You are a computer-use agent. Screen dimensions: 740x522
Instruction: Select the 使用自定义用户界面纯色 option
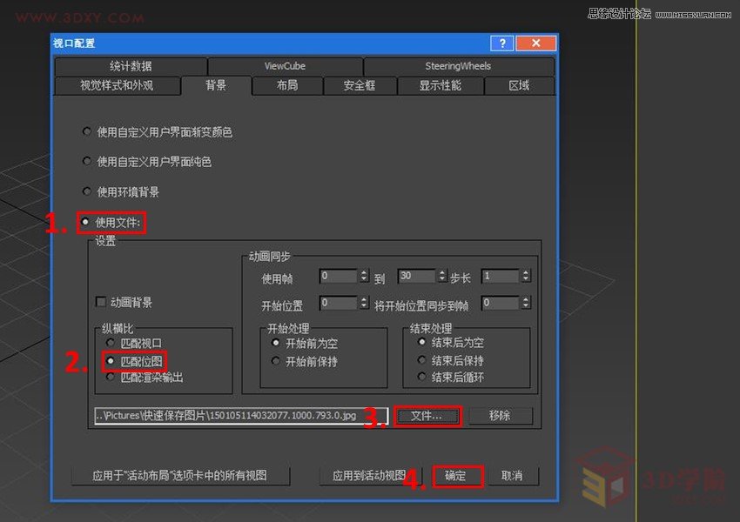click(87, 162)
